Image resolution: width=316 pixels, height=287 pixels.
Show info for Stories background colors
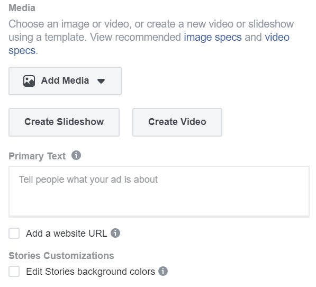tap(163, 271)
